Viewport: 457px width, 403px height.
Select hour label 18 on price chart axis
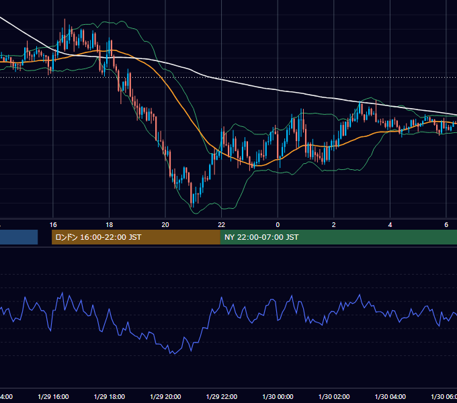click(x=110, y=225)
